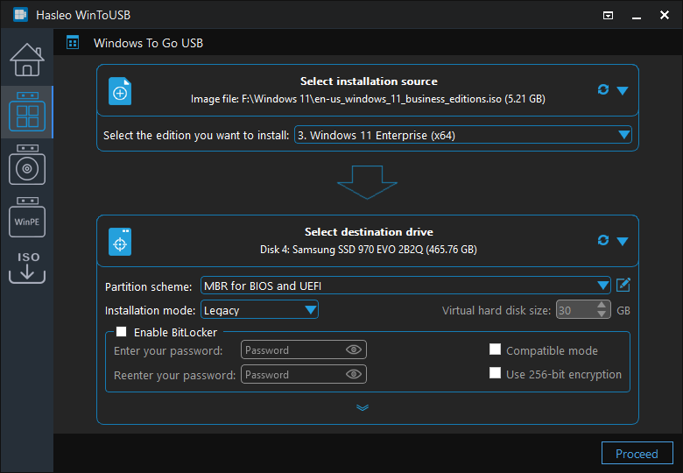Refresh the installation source list
683x473 pixels.
(602, 89)
